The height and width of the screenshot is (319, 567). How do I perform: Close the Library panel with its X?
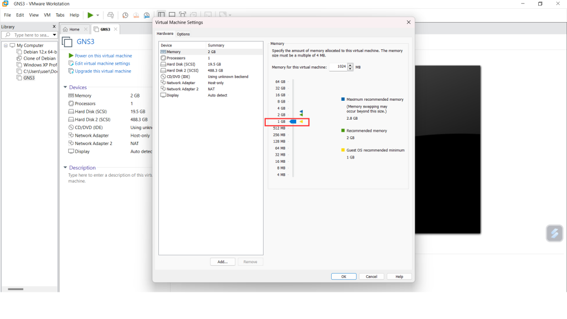click(x=54, y=27)
